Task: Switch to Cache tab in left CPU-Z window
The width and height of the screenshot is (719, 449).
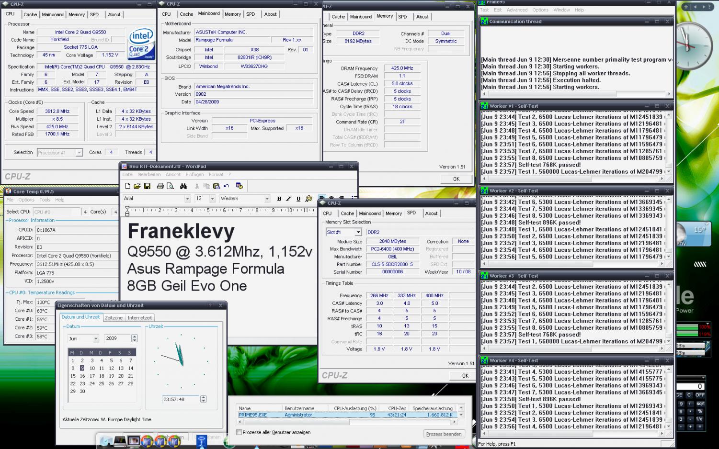Action: pos(30,14)
